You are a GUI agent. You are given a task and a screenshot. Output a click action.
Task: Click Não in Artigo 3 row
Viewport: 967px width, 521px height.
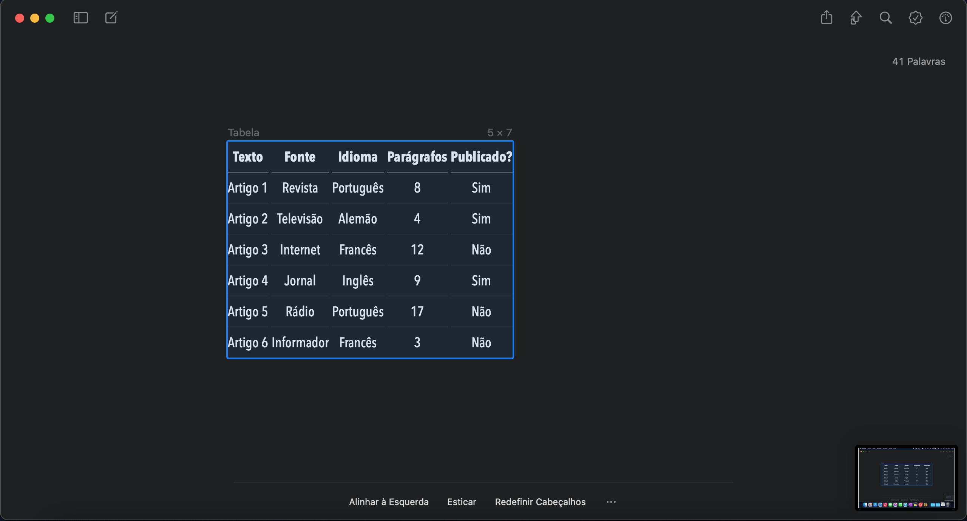(481, 250)
